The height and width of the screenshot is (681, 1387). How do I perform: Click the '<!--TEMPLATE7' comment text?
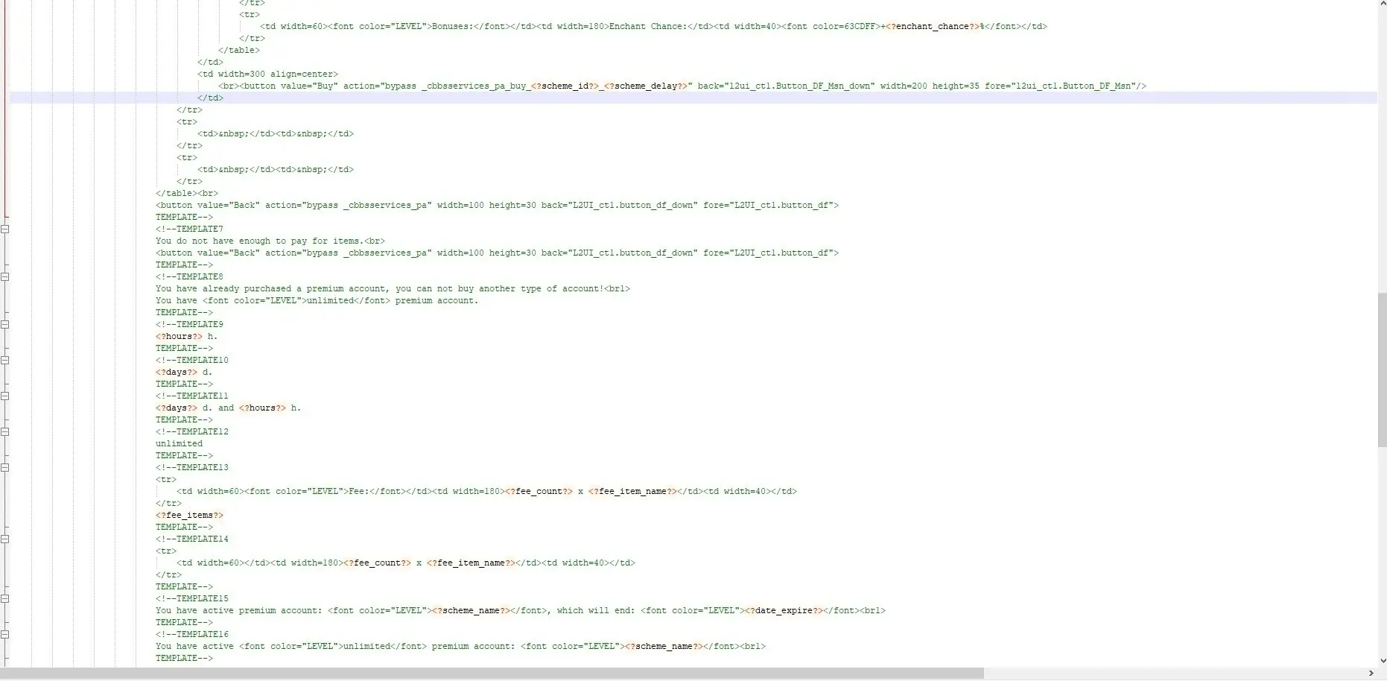coord(189,229)
